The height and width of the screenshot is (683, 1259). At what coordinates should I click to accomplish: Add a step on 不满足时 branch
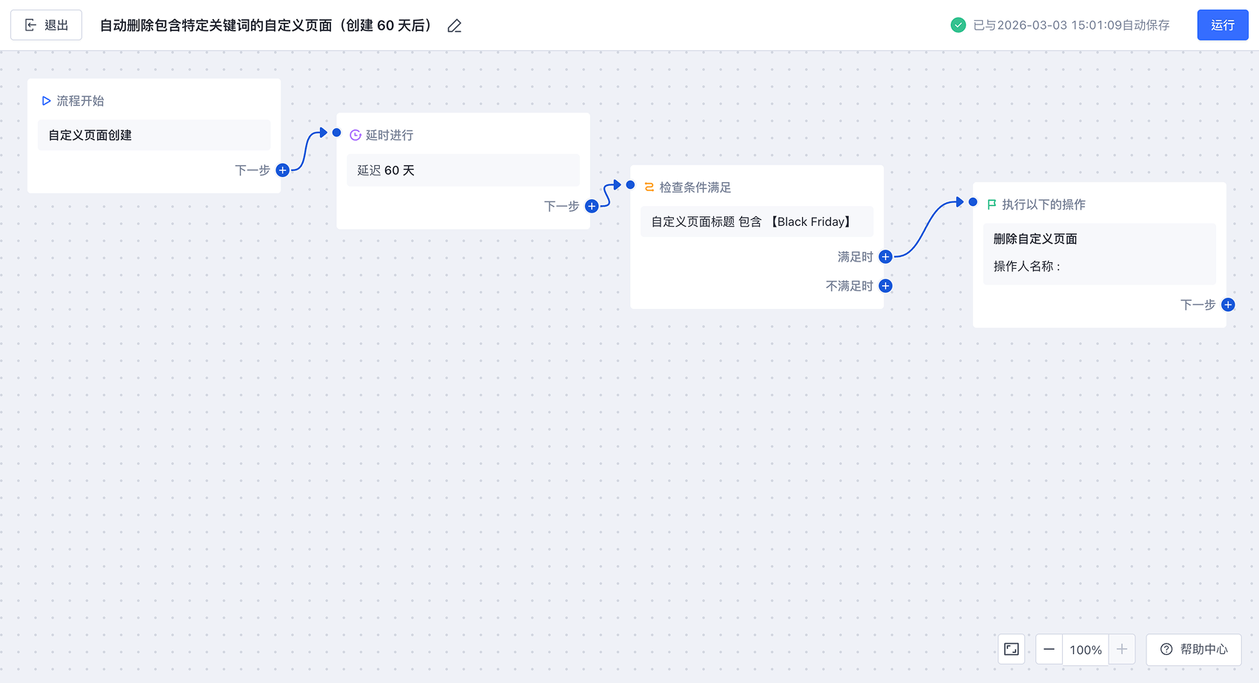(885, 286)
